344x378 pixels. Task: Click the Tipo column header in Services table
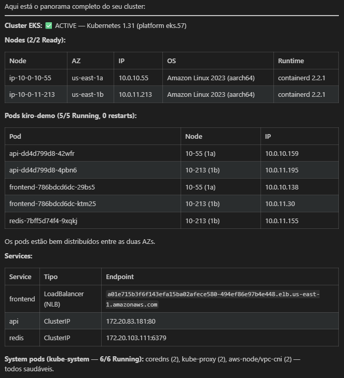pyautogui.click(x=51, y=277)
